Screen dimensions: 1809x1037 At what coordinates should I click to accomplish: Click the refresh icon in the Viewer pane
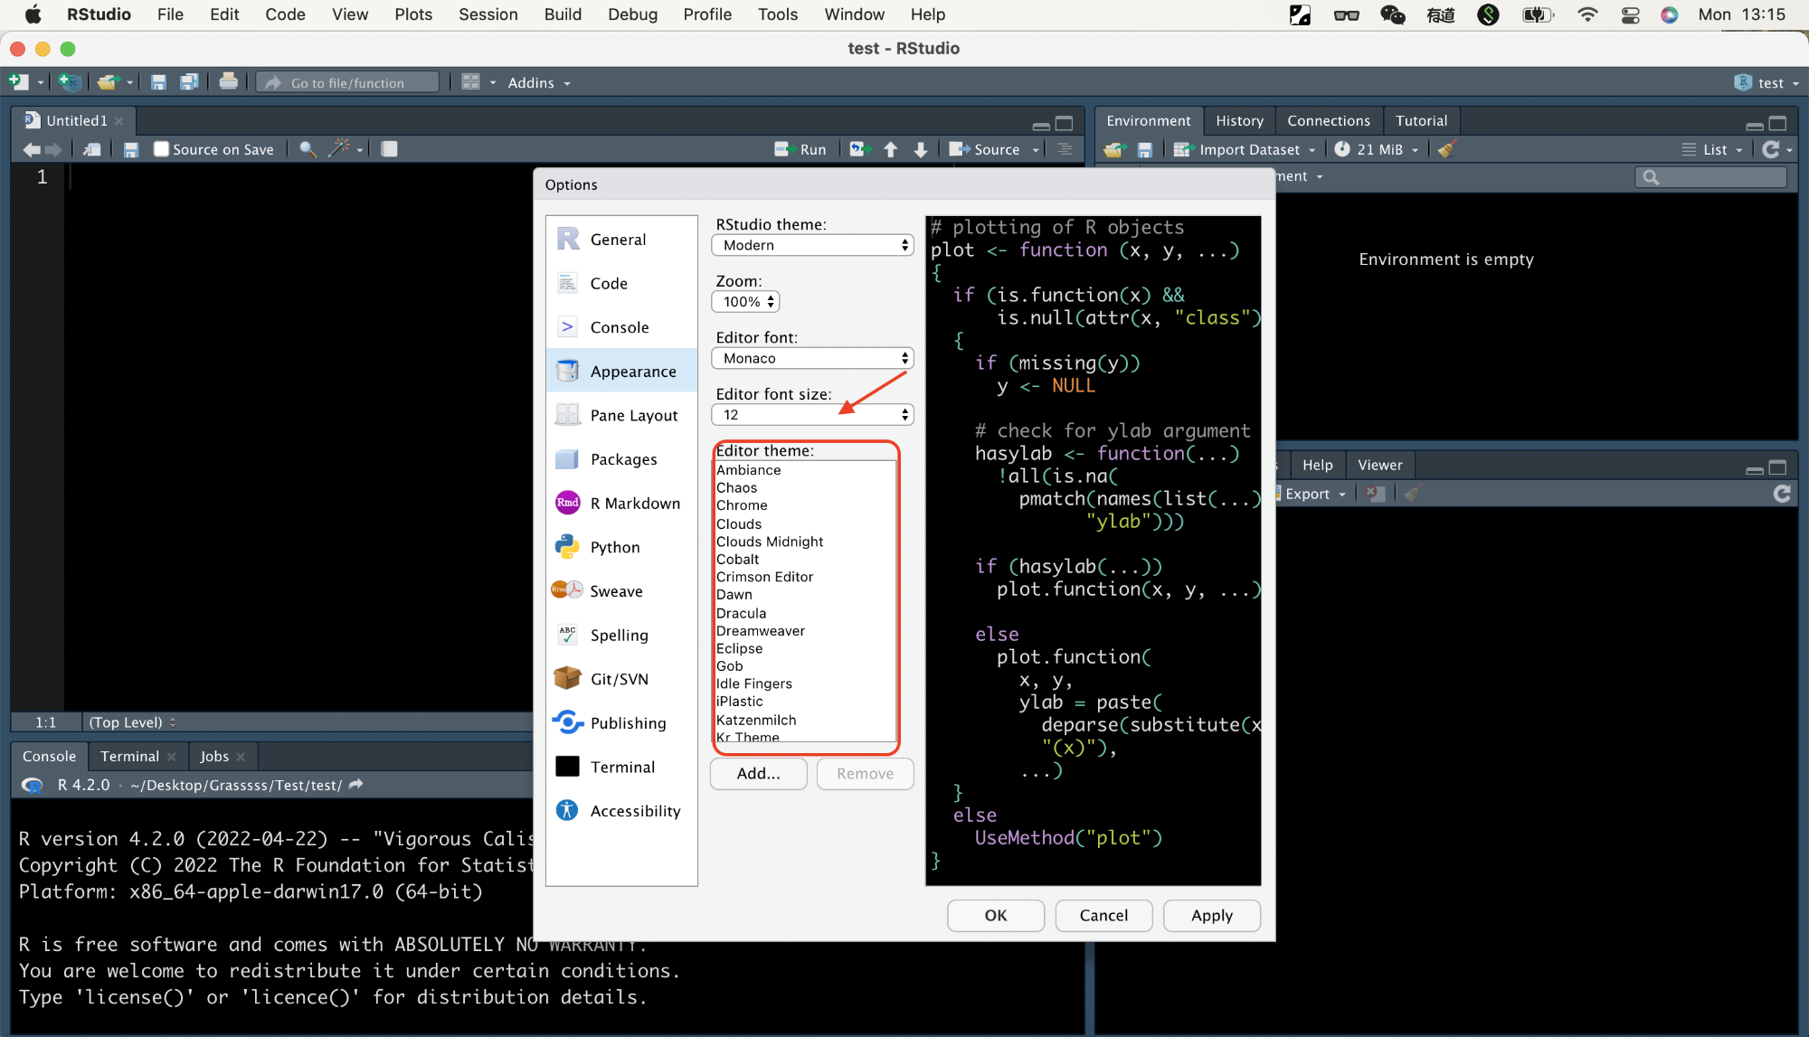(1782, 494)
